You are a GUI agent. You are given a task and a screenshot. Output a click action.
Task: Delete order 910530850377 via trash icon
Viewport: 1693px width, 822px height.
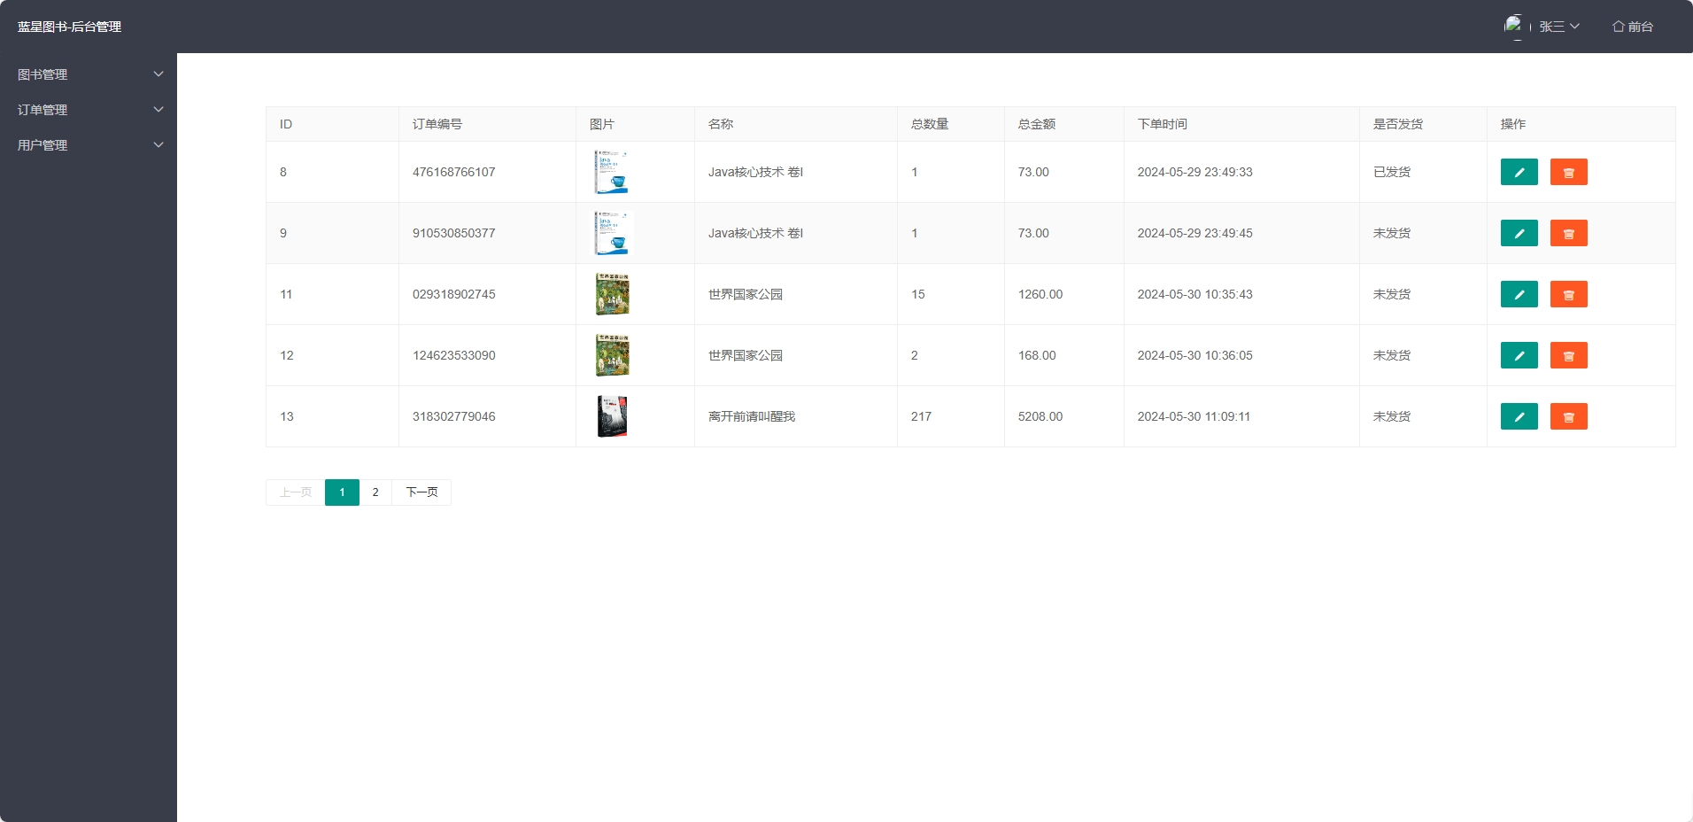pos(1568,233)
